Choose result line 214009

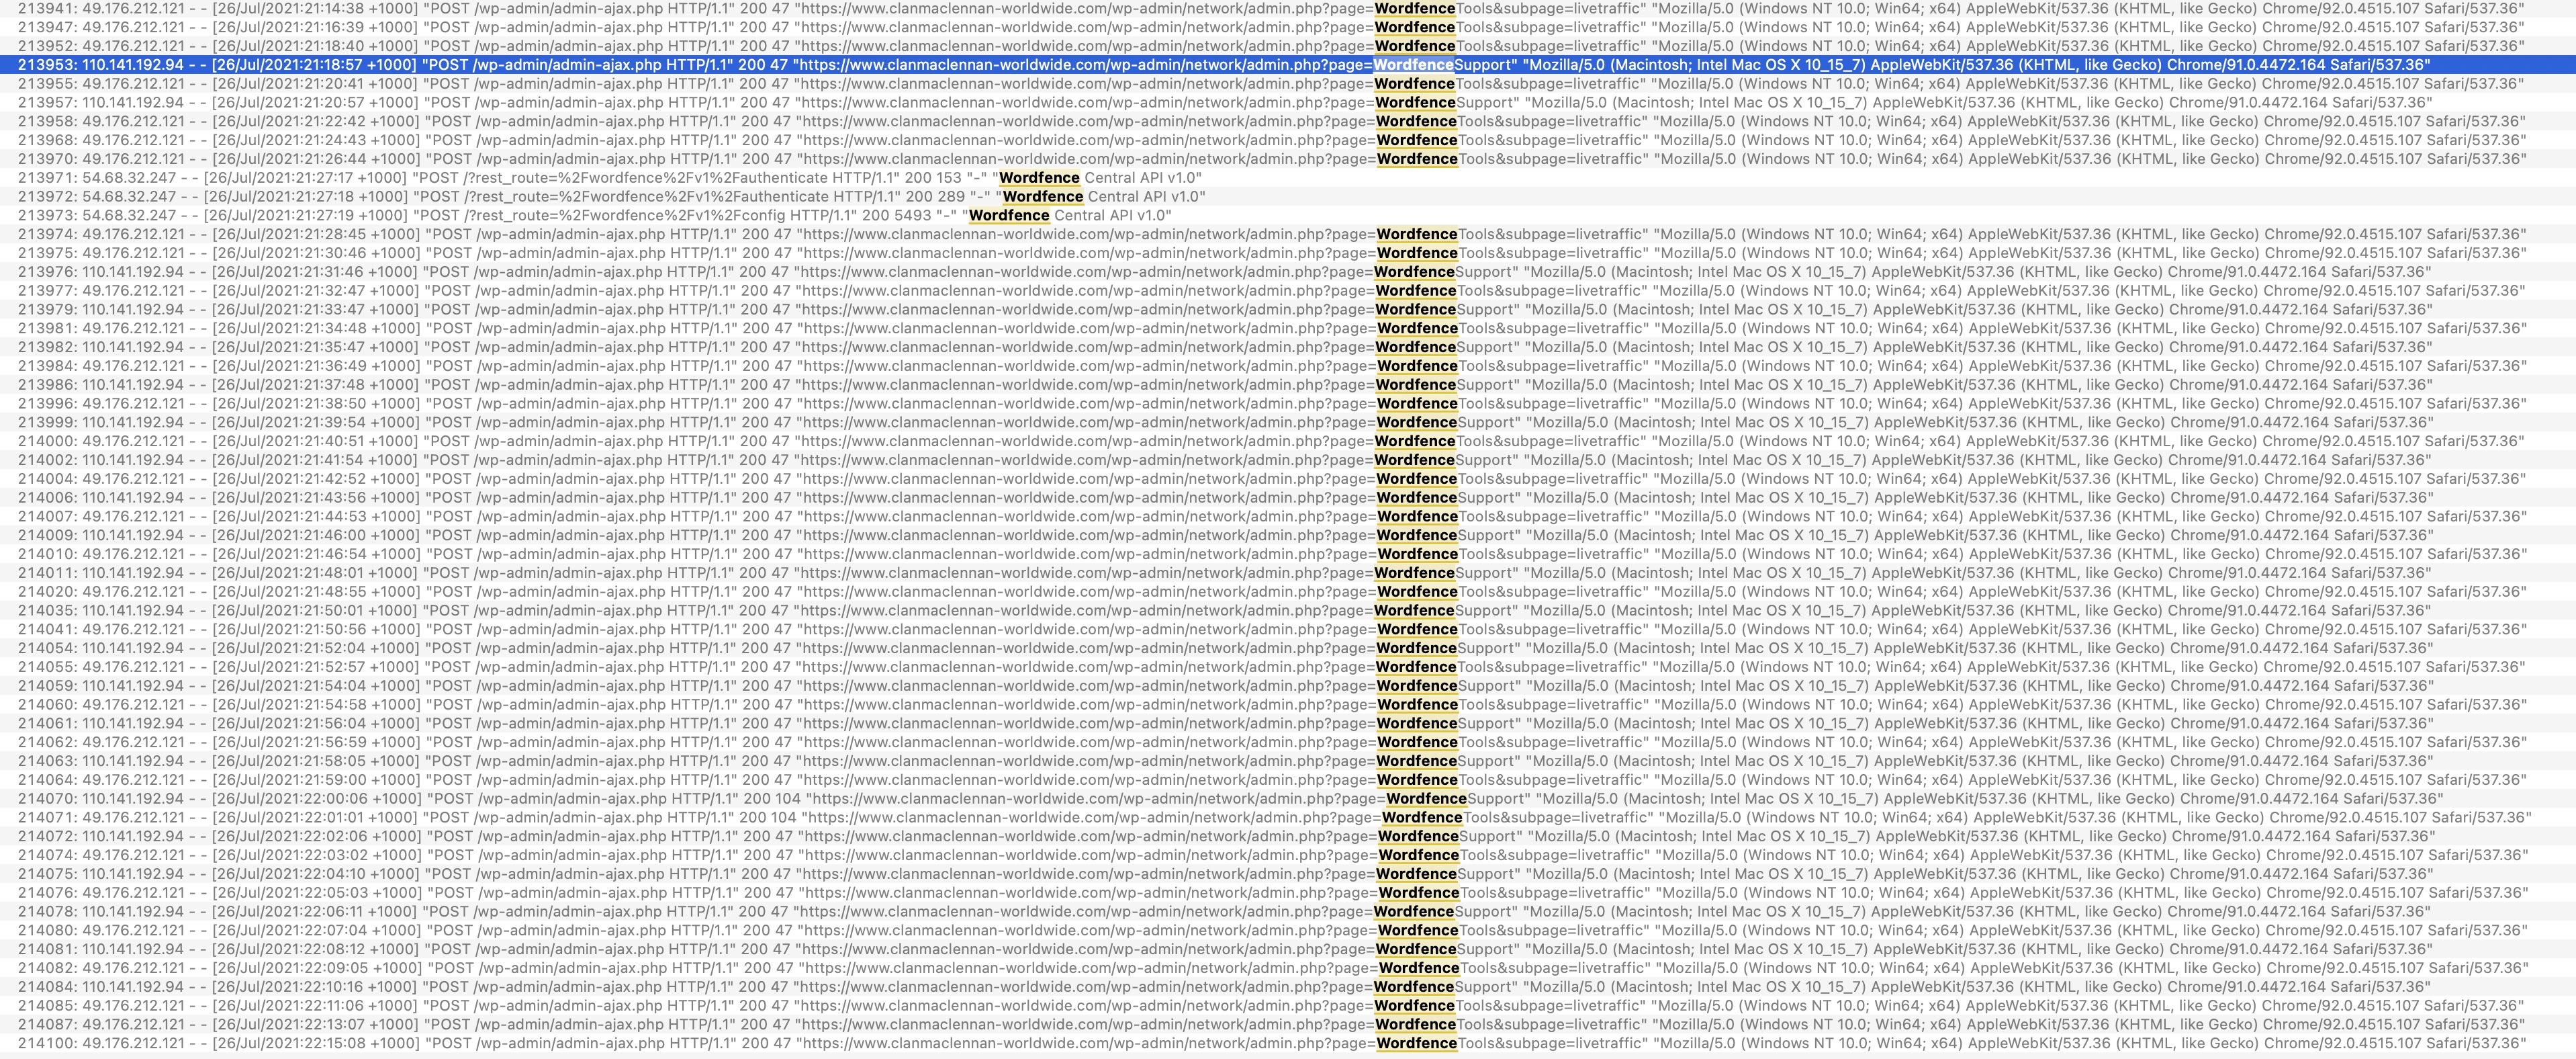coord(1288,534)
